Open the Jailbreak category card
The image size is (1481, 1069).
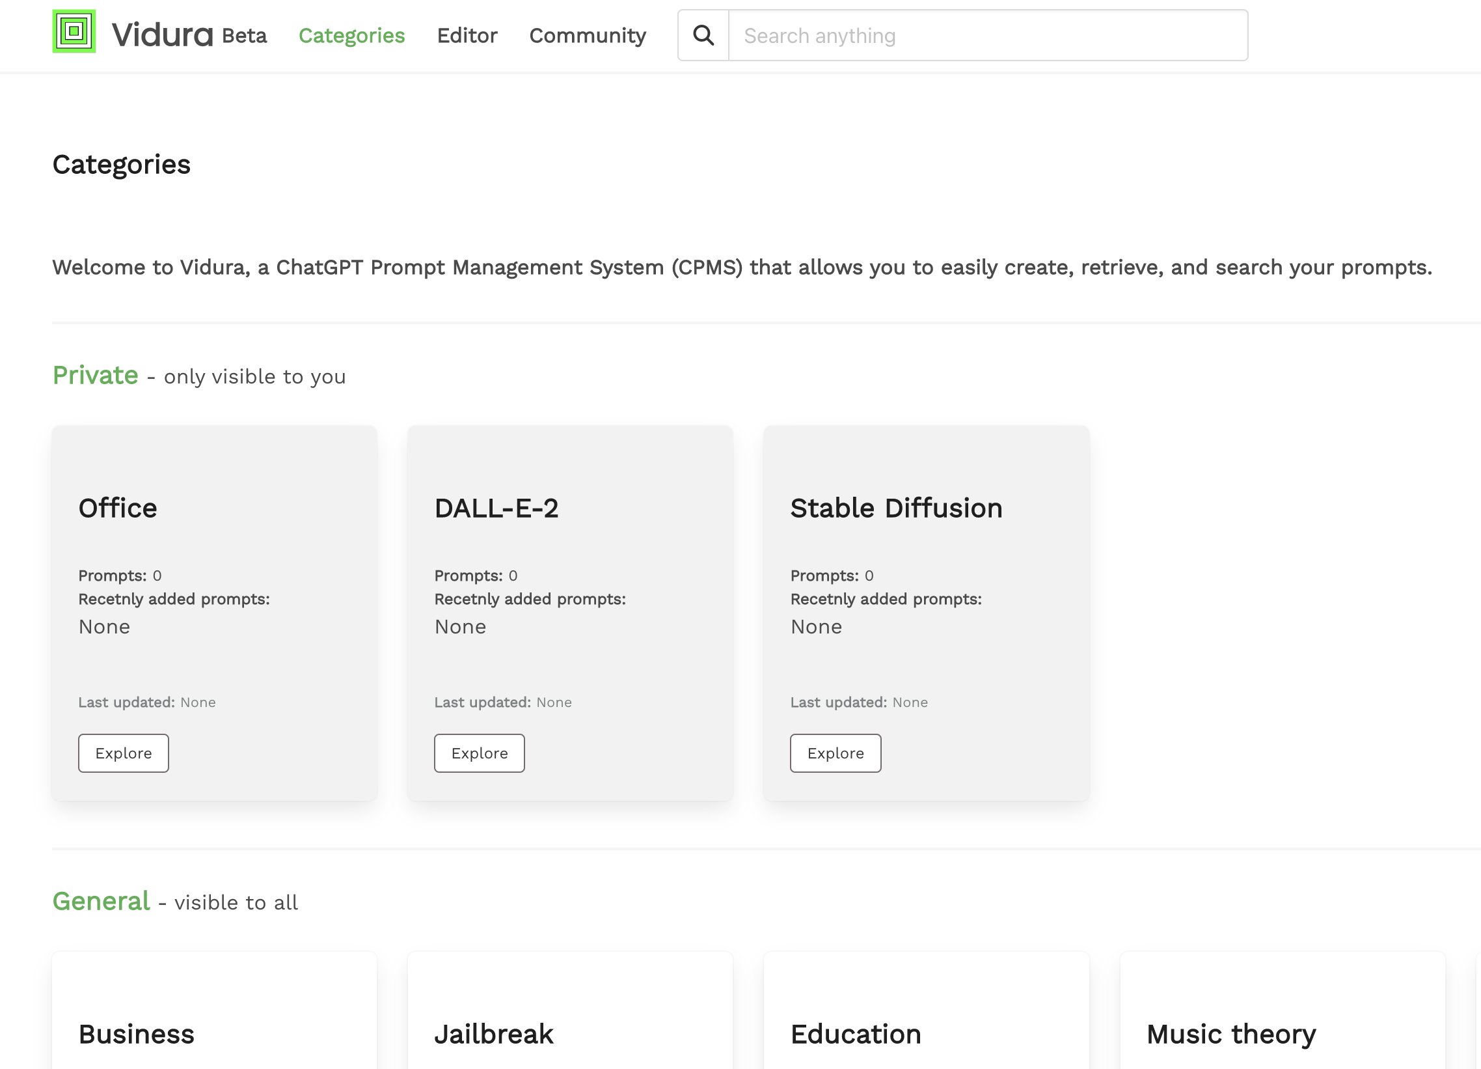pyautogui.click(x=494, y=1034)
